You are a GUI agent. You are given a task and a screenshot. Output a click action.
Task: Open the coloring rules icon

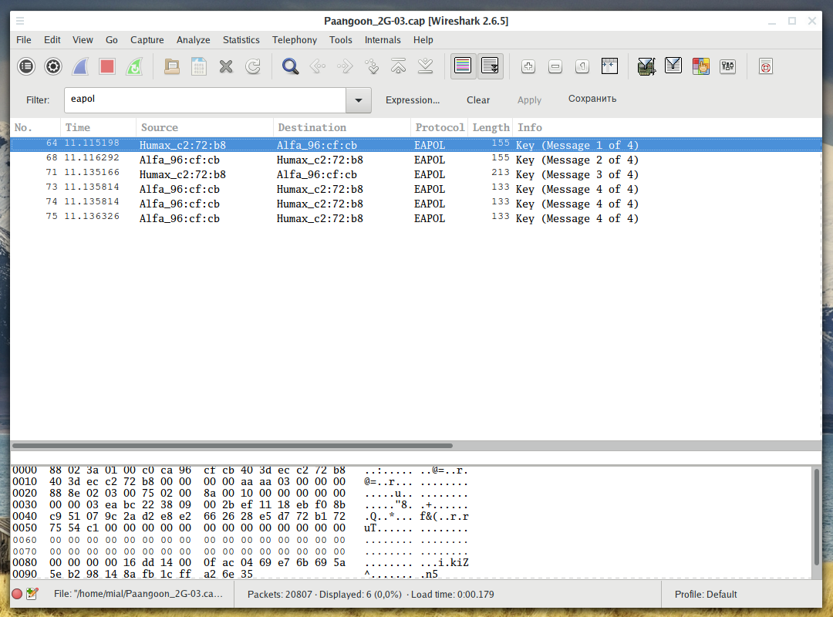700,66
